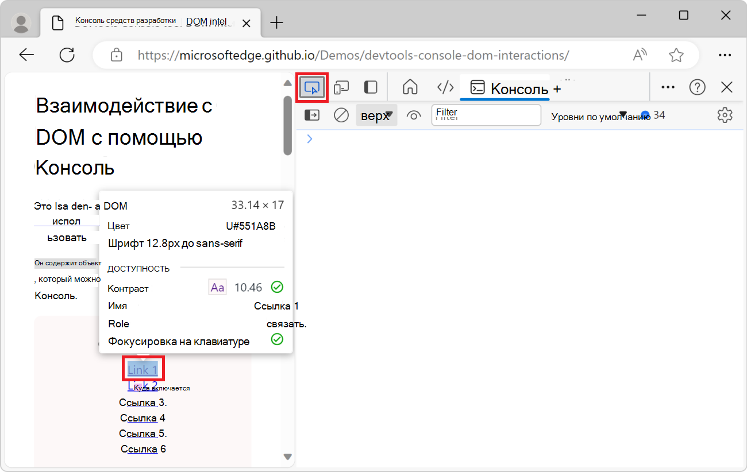Open console settings gear
This screenshot has height=472, width=747.
[x=725, y=115]
